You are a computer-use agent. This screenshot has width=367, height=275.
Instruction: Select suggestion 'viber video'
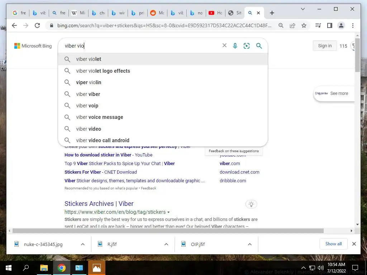pos(163,129)
